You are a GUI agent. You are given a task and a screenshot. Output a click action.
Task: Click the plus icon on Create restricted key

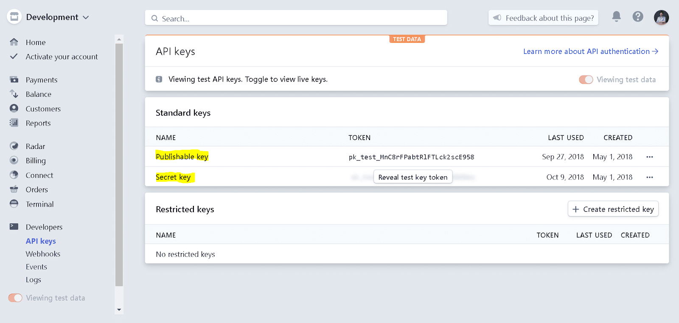click(x=576, y=209)
